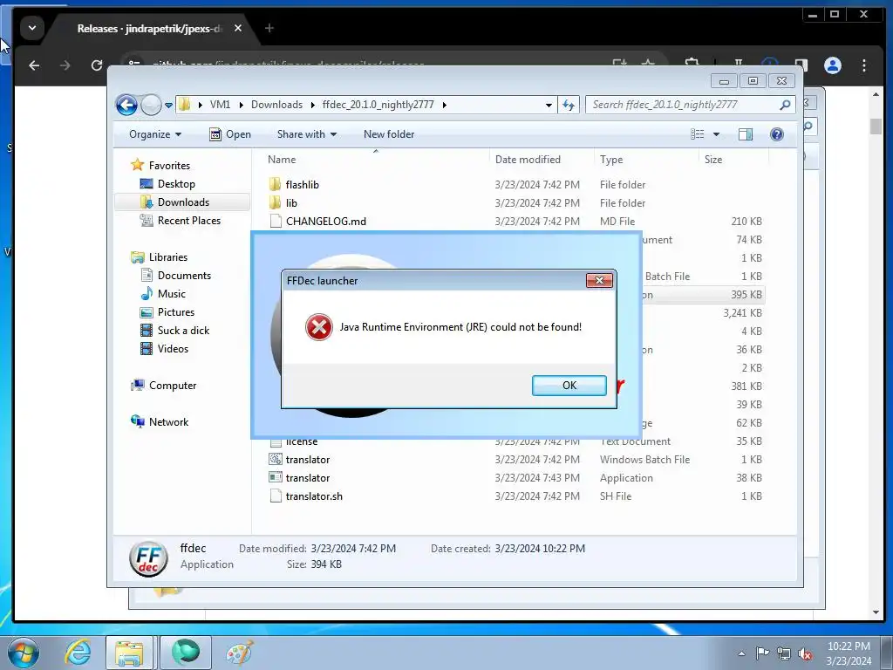Viewport: 893px width, 670px height.
Task: Click the Downloads breadcrumb in address bar
Action: [276, 105]
